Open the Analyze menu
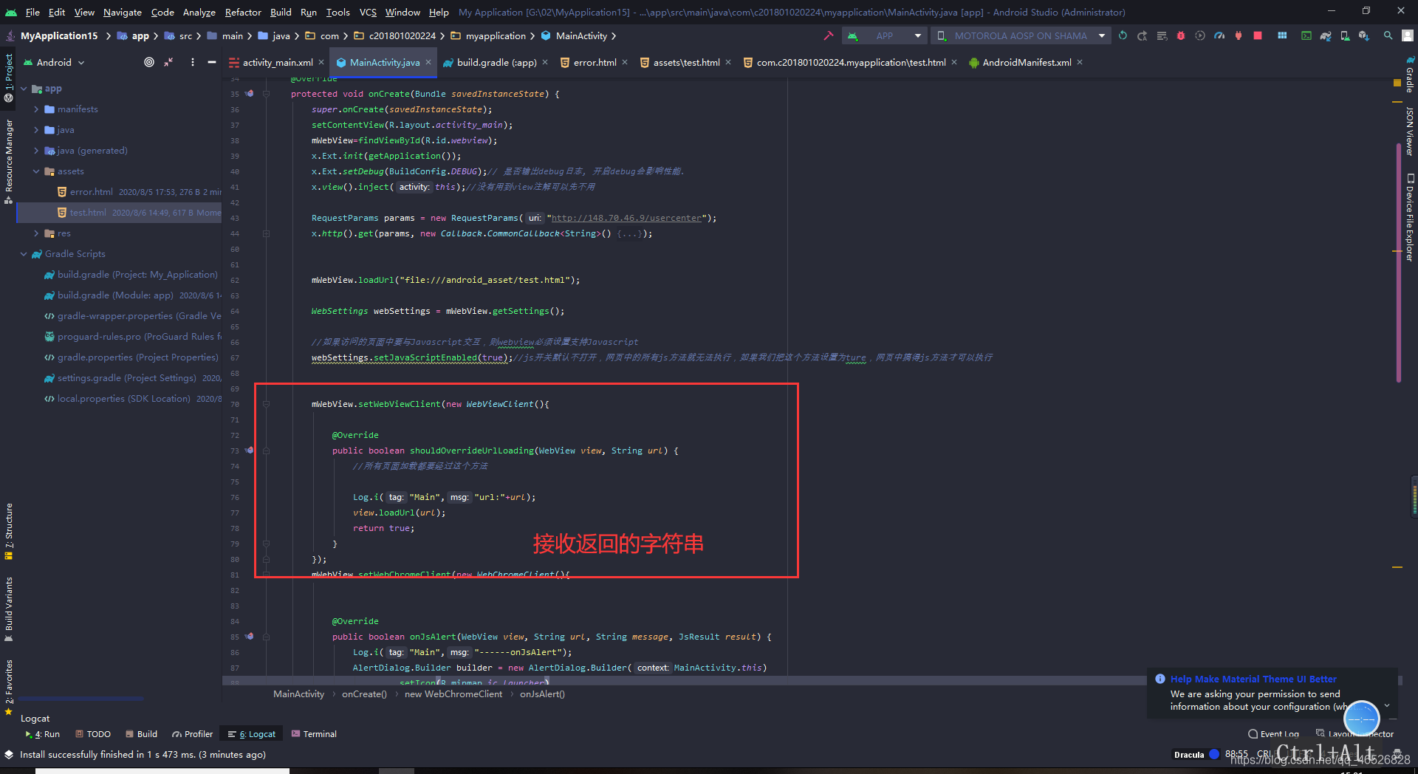Screen dimensions: 1418x774 [x=199, y=12]
